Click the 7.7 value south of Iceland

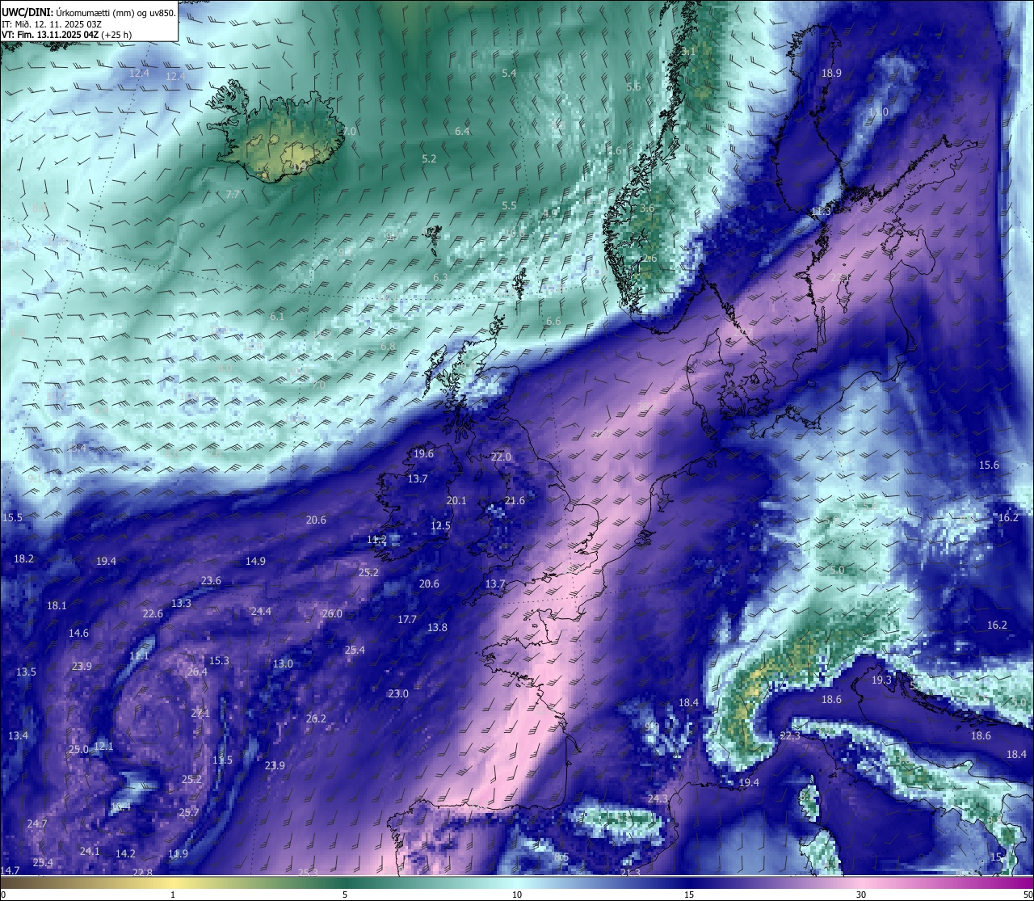(x=233, y=194)
